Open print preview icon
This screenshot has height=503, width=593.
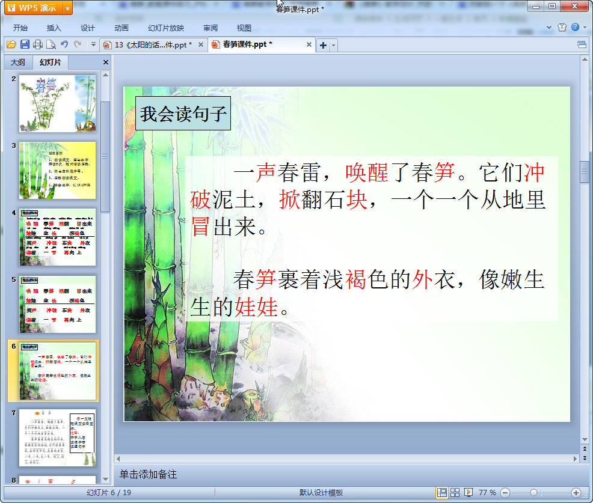(x=51, y=44)
